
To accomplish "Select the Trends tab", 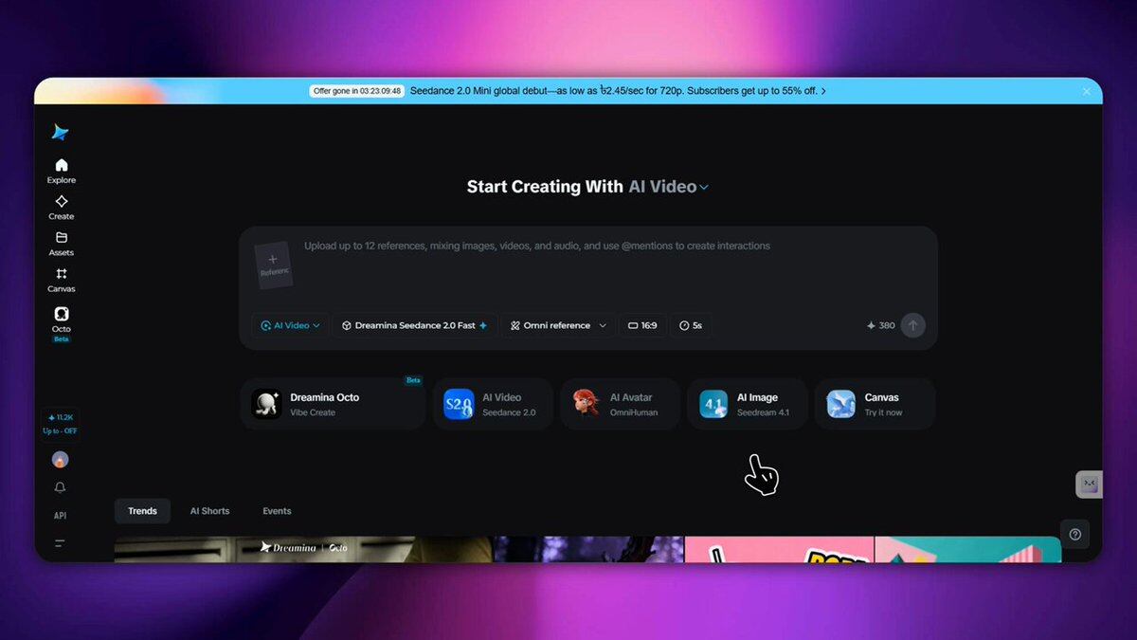I will click(142, 511).
